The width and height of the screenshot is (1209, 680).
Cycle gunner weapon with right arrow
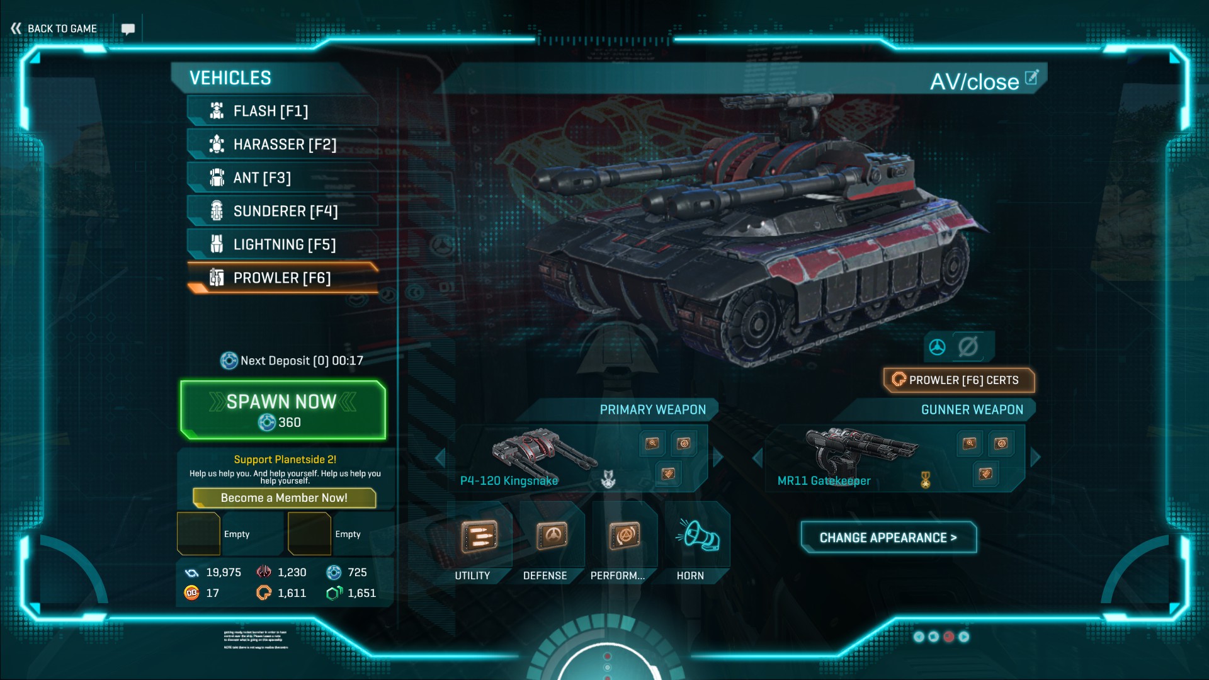(1035, 458)
